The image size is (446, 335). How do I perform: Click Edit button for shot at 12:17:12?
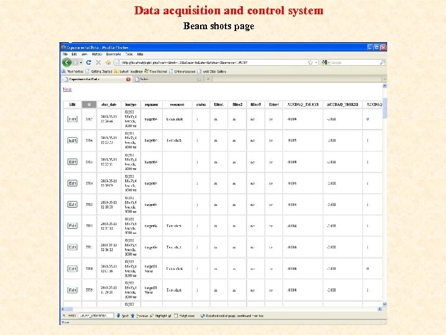pyautogui.click(x=72, y=226)
